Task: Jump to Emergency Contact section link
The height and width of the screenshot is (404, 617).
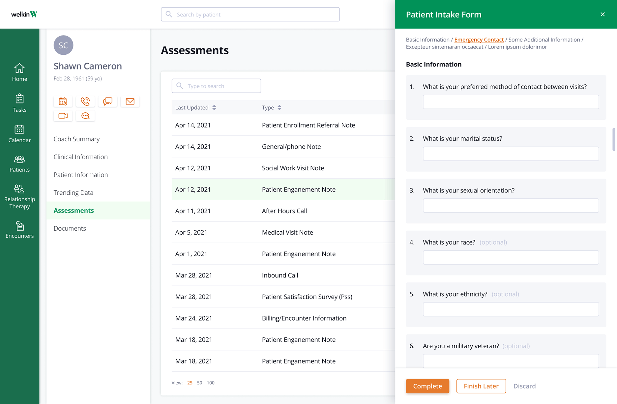Action: click(479, 40)
